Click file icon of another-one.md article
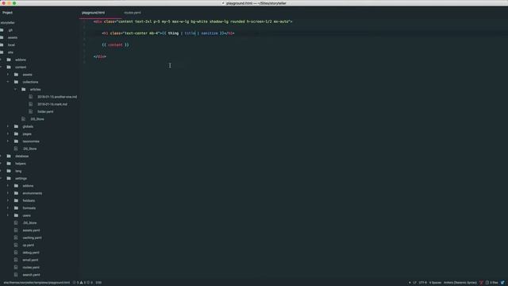 point(31,97)
